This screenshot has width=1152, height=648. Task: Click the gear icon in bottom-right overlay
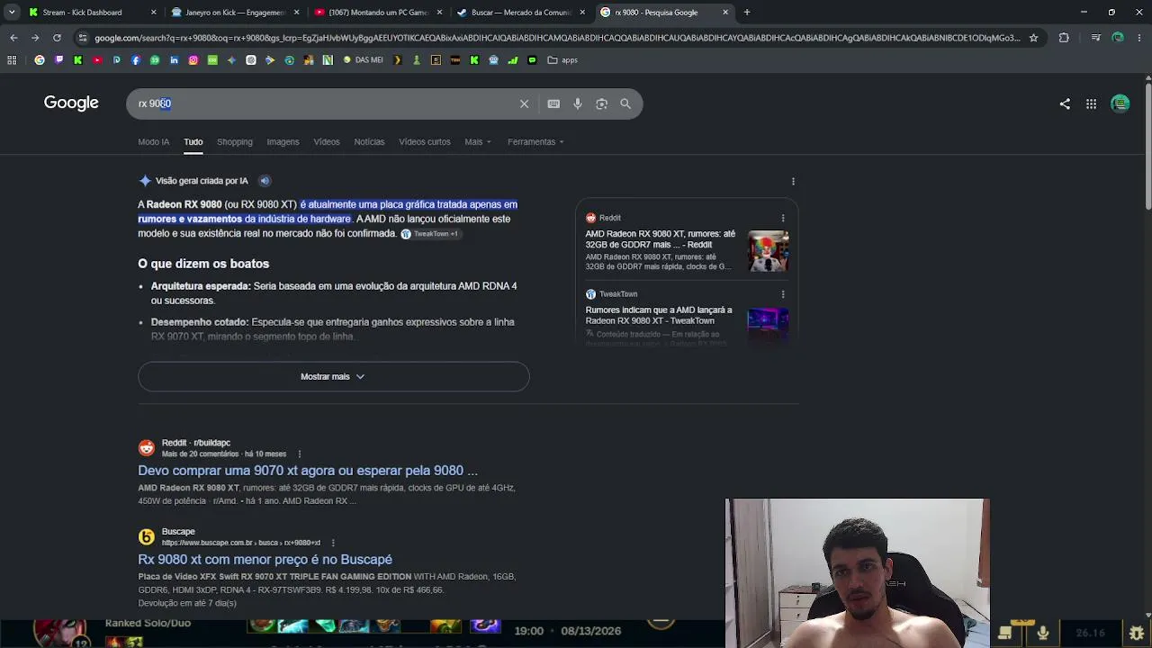pos(1137,634)
